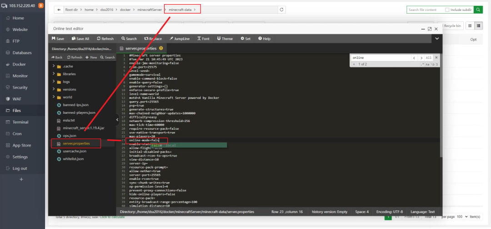Screen dimensions: 491x229
Task: Collapse the editor toolbar with chevron
Action: pos(437,39)
